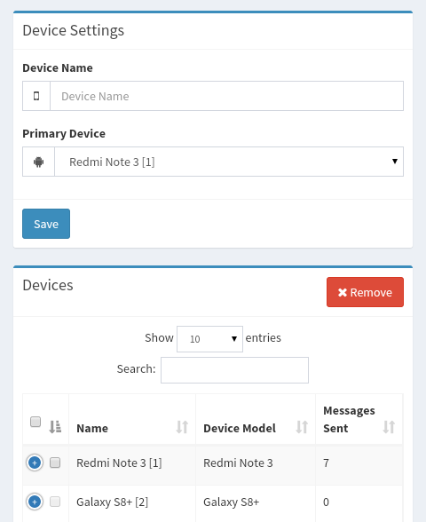The width and height of the screenshot is (426, 522).
Task: Sort by Messages Sent column arrows
Action: coord(389,427)
